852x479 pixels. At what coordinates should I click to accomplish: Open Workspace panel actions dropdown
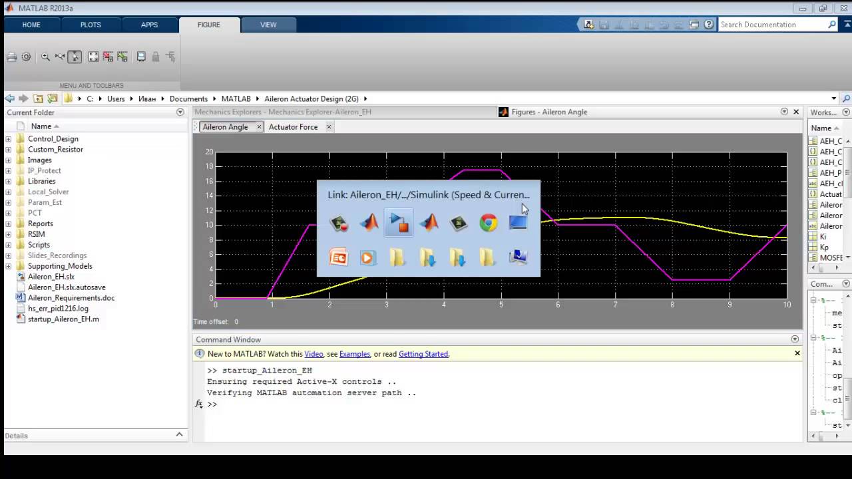point(846,112)
